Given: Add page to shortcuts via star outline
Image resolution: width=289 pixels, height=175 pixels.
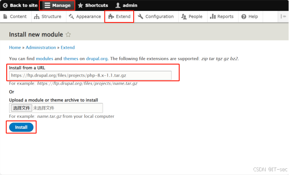Looking at the screenshot, I should pos(68,34).
